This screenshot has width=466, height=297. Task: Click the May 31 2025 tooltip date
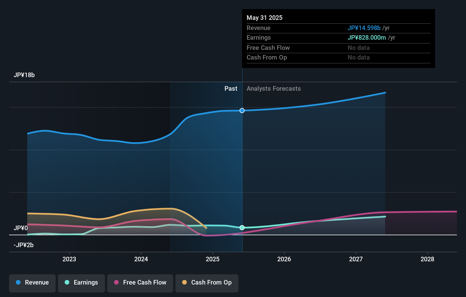265,18
